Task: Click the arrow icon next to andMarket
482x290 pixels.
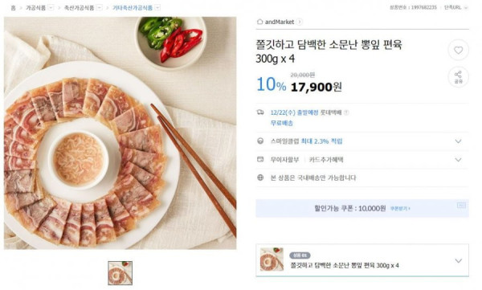Action: click(299, 22)
